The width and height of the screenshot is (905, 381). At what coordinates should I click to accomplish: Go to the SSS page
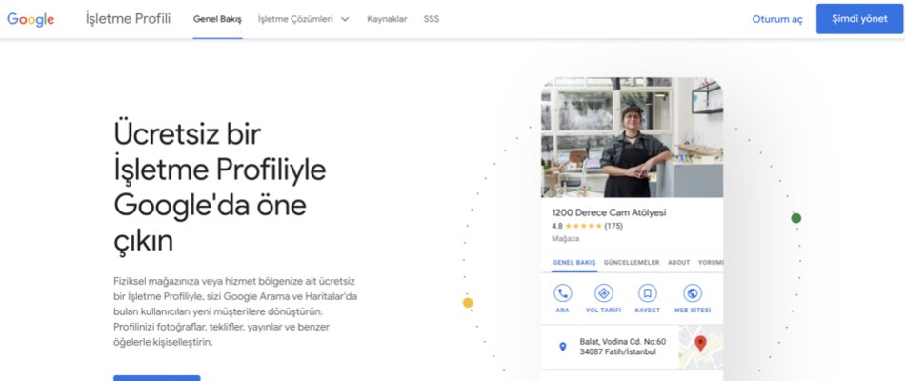(432, 19)
